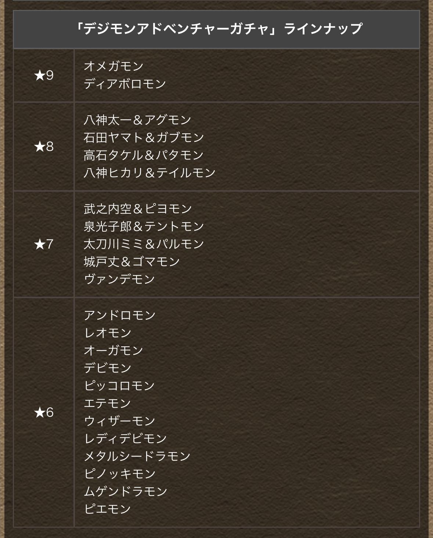Image resolution: width=433 pixels, height=538 pixels.
Task: Click the デジモンアドベンチャーガチャ lineup header
Action: point(216,29)
